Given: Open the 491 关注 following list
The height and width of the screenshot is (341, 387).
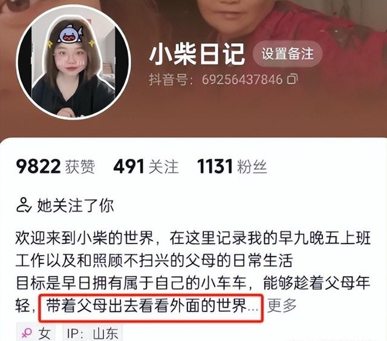Looking at the screenshot, I should (146, 166).
